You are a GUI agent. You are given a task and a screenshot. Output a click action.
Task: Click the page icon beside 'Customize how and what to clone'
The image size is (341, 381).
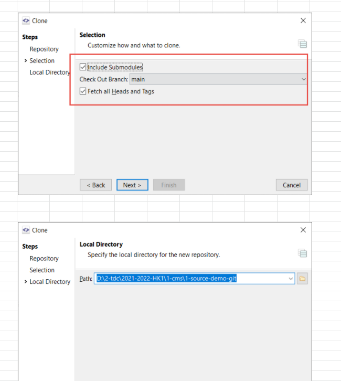[x=302, y=44]
